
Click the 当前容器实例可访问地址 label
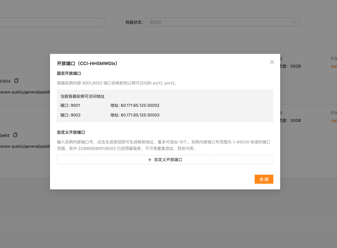82,96
